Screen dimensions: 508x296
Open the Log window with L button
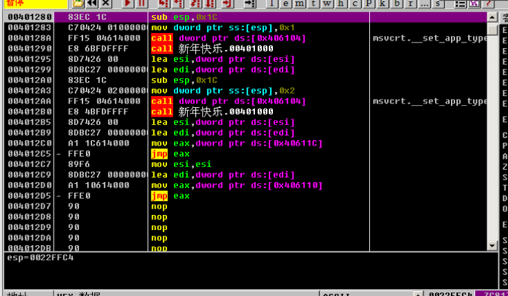pos(272,4)
